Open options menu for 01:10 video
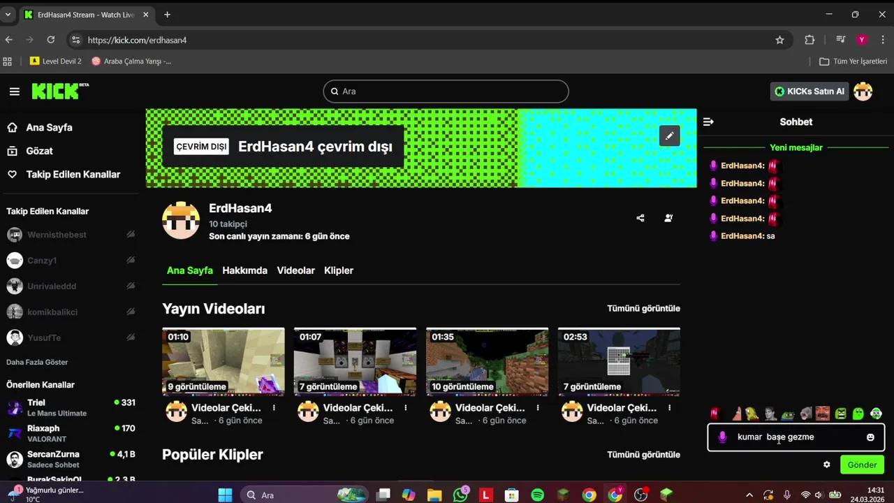The height and width of the screenshot is (503, 894). point(274,408)
